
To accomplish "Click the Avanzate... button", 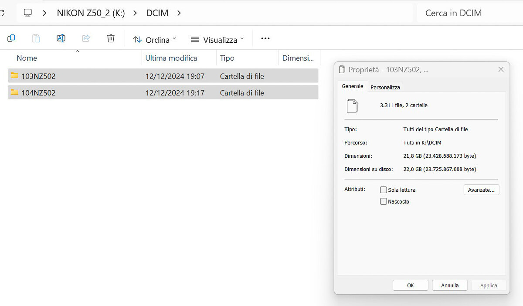I will [481, 190].
